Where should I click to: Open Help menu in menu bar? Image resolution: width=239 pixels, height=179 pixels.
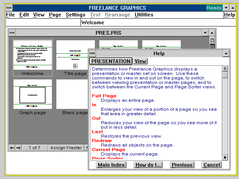(229, 15)
